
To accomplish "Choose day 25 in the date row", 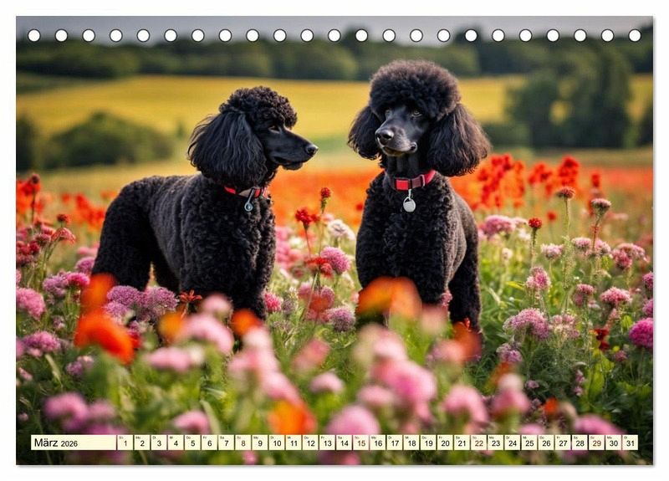I will (529, 443).
